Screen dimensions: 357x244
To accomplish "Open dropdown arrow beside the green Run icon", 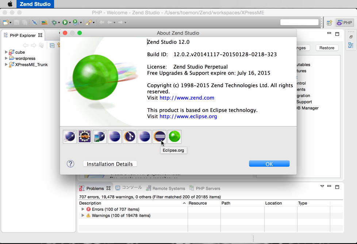I will 70,23.
